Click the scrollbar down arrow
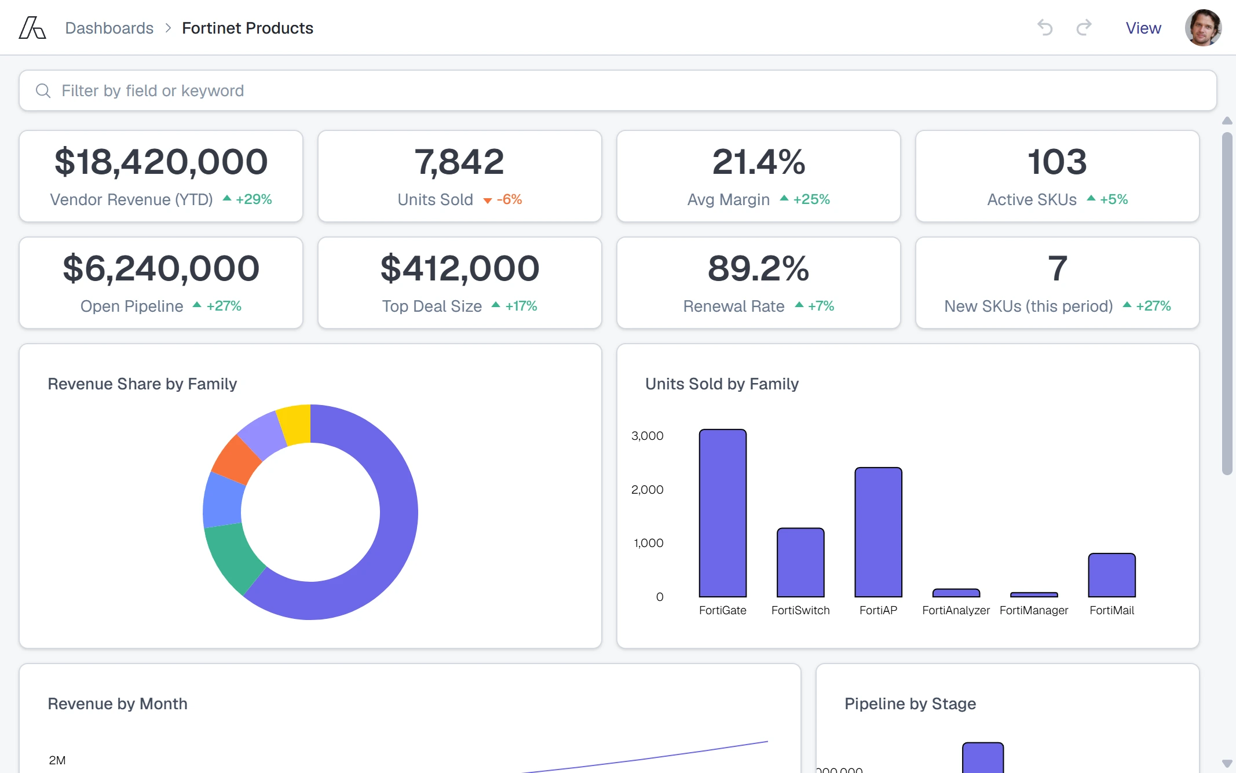The image size is (1236, 773). 1227,763
